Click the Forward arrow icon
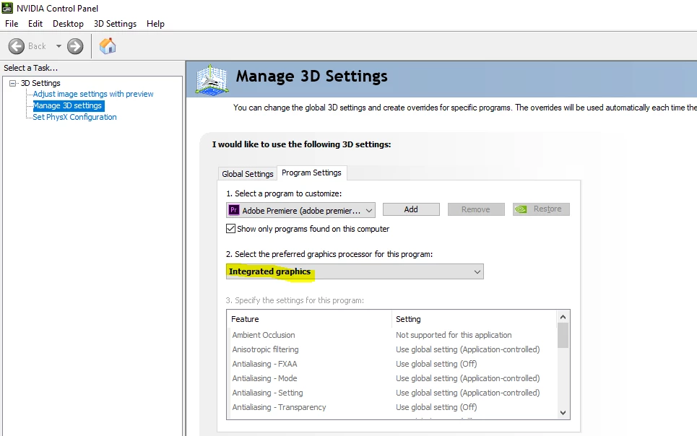The image size is (697, 436). pyautogui.click(x=75, y=46)
